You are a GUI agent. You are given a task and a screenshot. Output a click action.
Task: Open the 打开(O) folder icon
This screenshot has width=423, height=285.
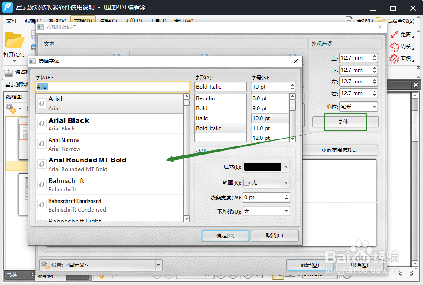14,40
